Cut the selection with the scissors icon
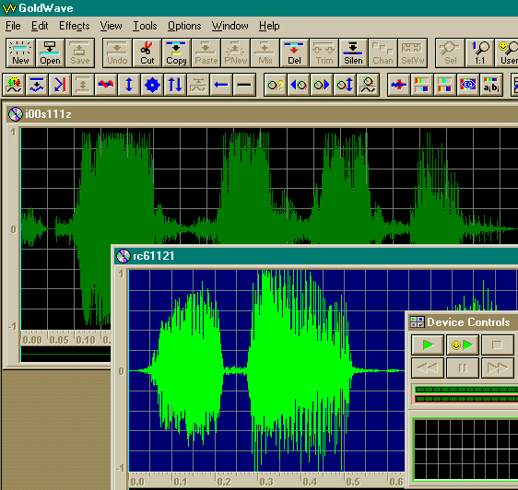Screen dimensions: 518x490 pyautogui.click(x=147, y=52)
